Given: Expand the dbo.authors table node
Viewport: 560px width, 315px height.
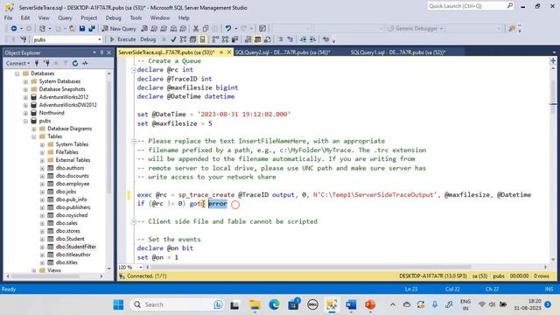Looking at the screenshot, I should (42, 168).
